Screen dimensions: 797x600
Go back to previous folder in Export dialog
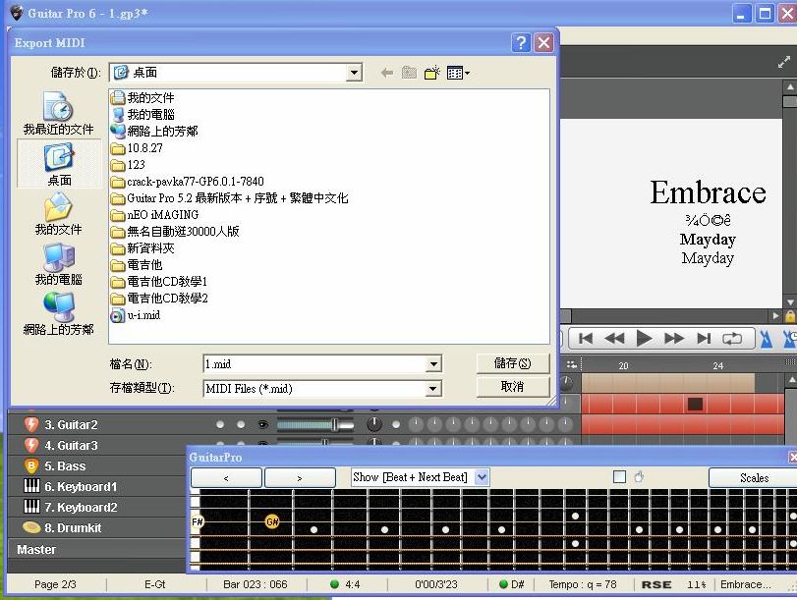coord(387,73)
